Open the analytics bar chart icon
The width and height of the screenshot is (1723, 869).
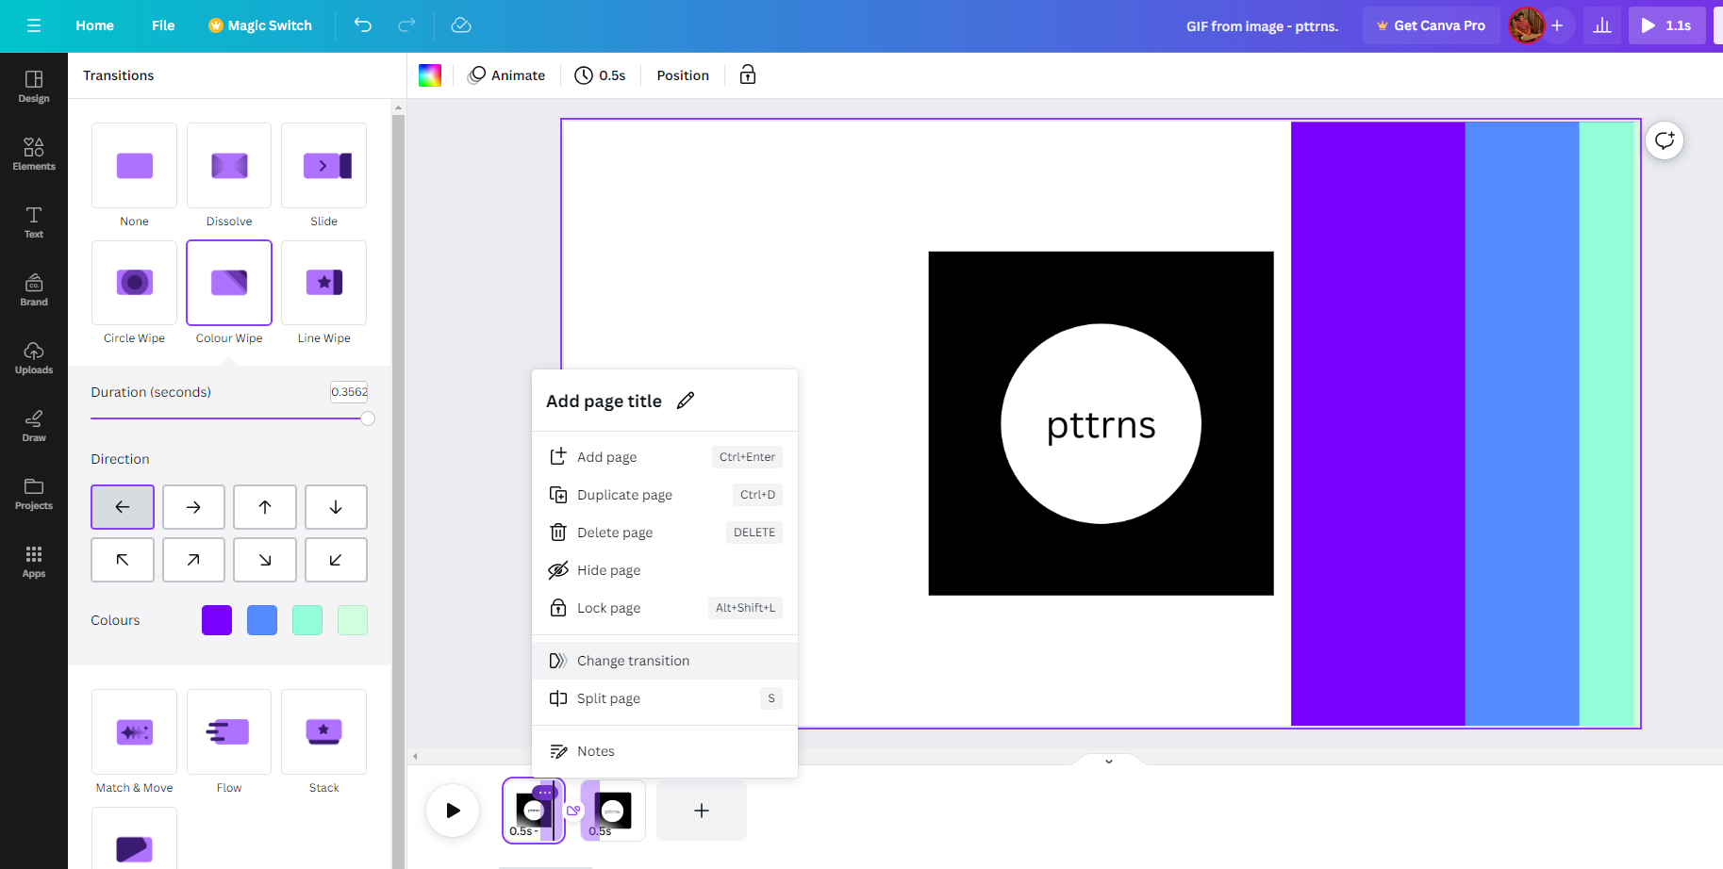click(1602, 25)
